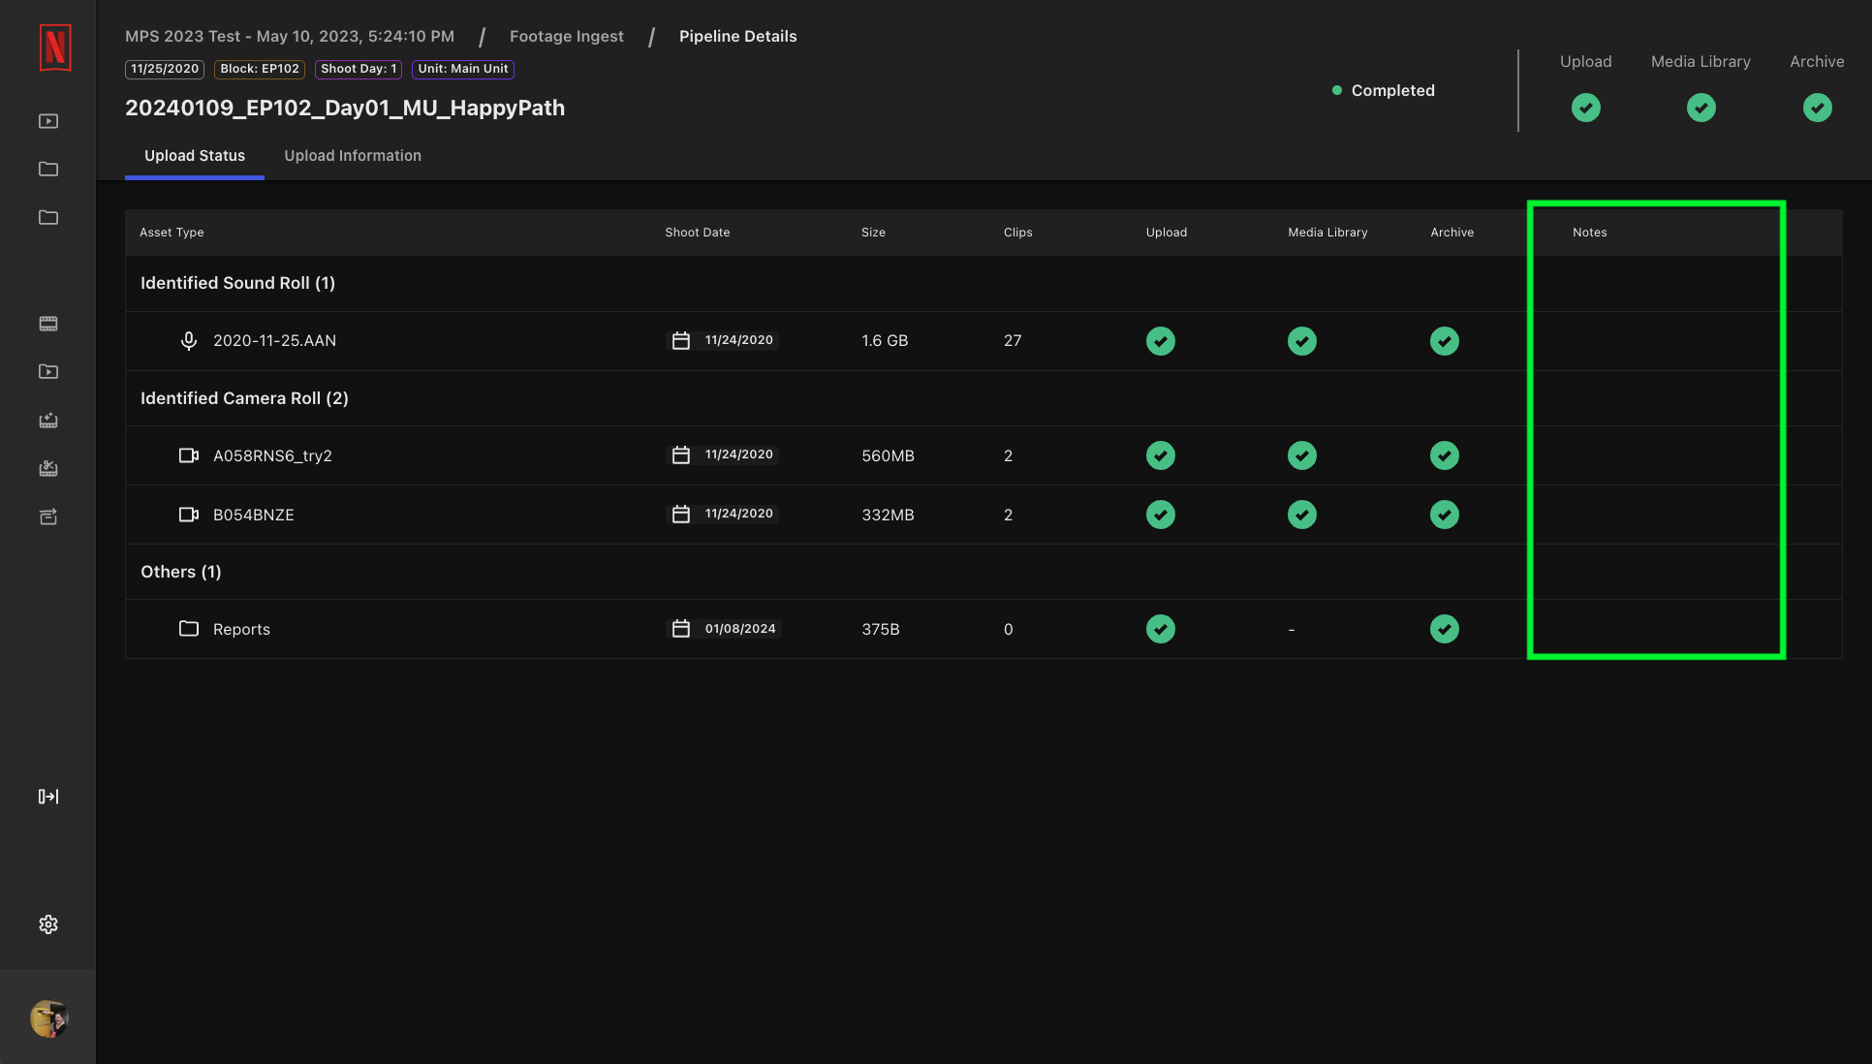Click the Shoot Day 1 filter tag
Viewport: 1872px width, 1064px height.
coord(358,68)
